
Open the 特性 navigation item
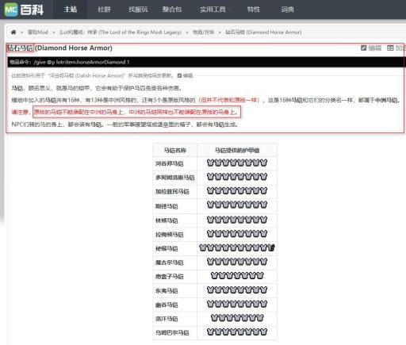pyautogui.click(x=254, y=10)
